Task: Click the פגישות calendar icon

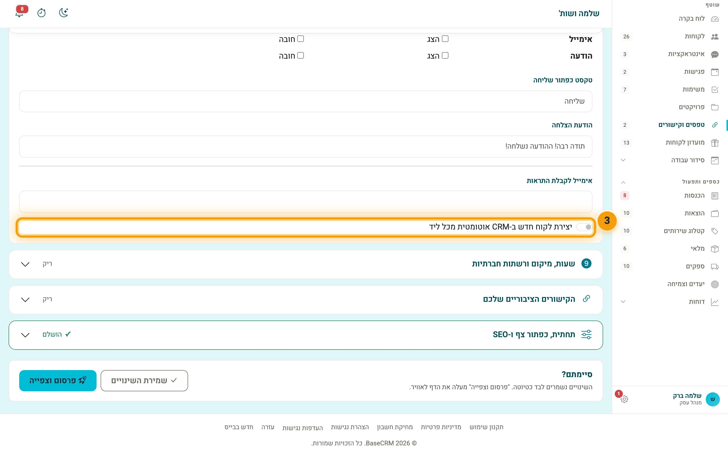Action: coord(715,72)
